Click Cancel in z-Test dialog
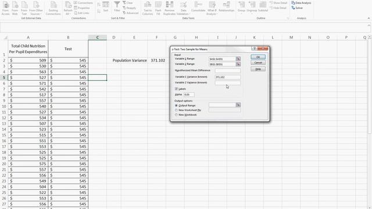The height and width of the screenshot is (209, 372). click(258, 63)
